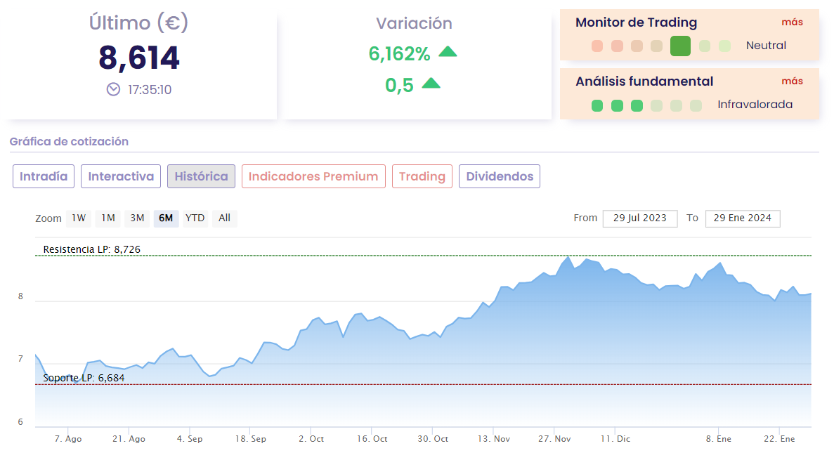This screenshot has width=834, height=453.
Task: Click the green up arrow beside 6,162%
Action: tap(448, 51)
